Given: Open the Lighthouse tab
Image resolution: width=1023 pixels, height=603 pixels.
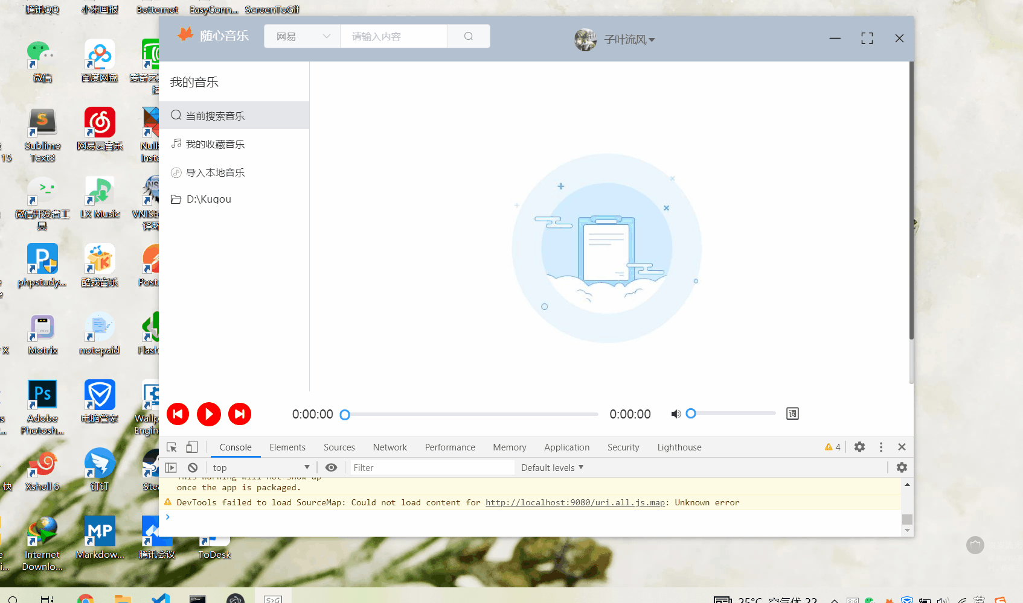Looking at the screenshot, I should 679,447.
